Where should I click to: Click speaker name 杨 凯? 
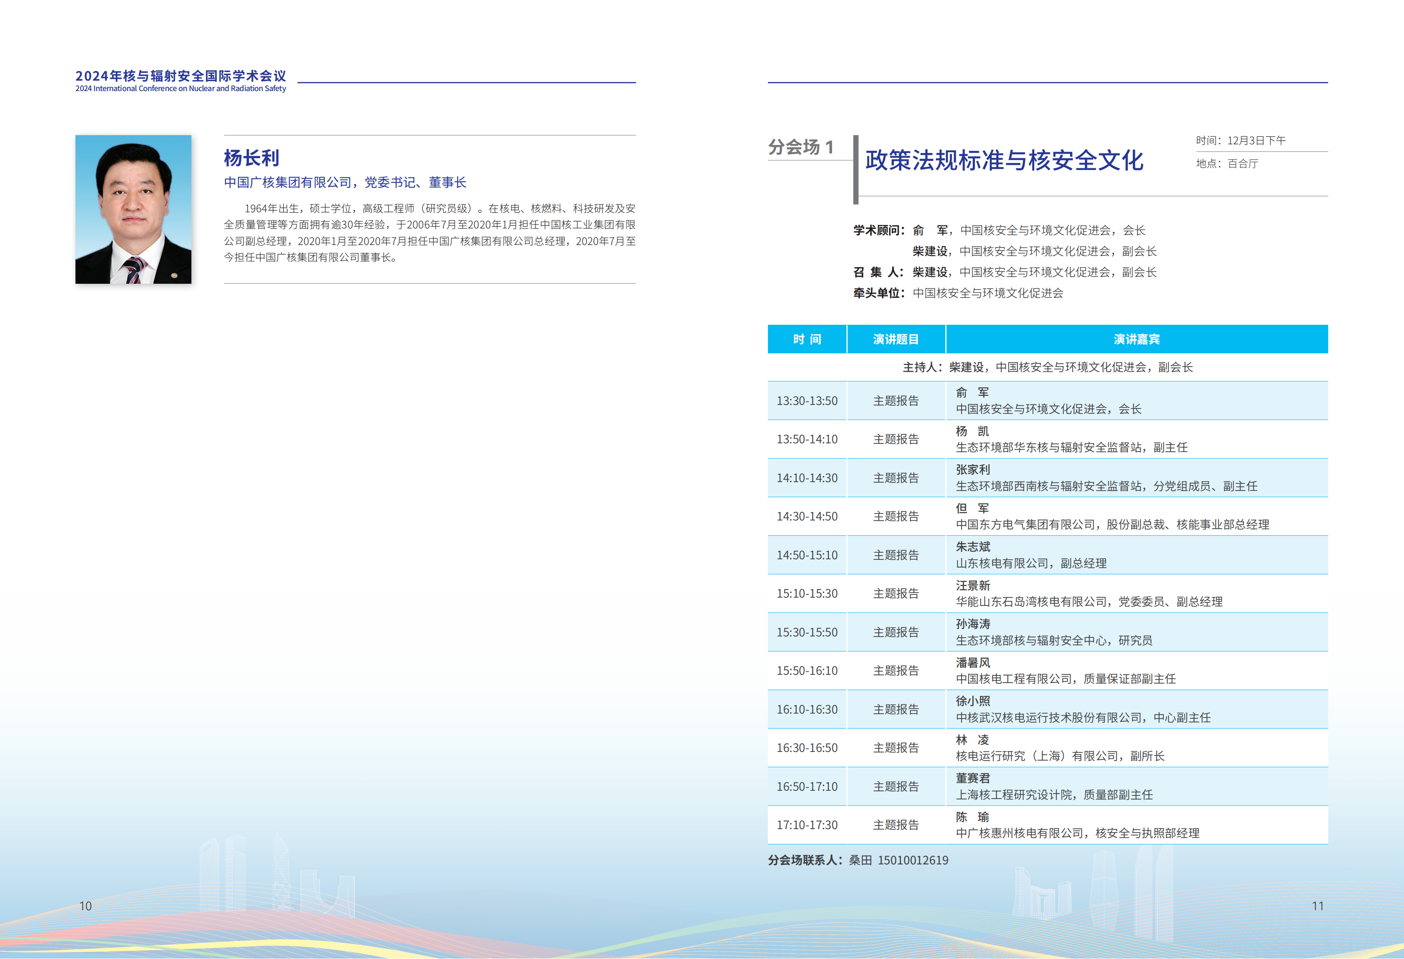(x=972, y=431)
